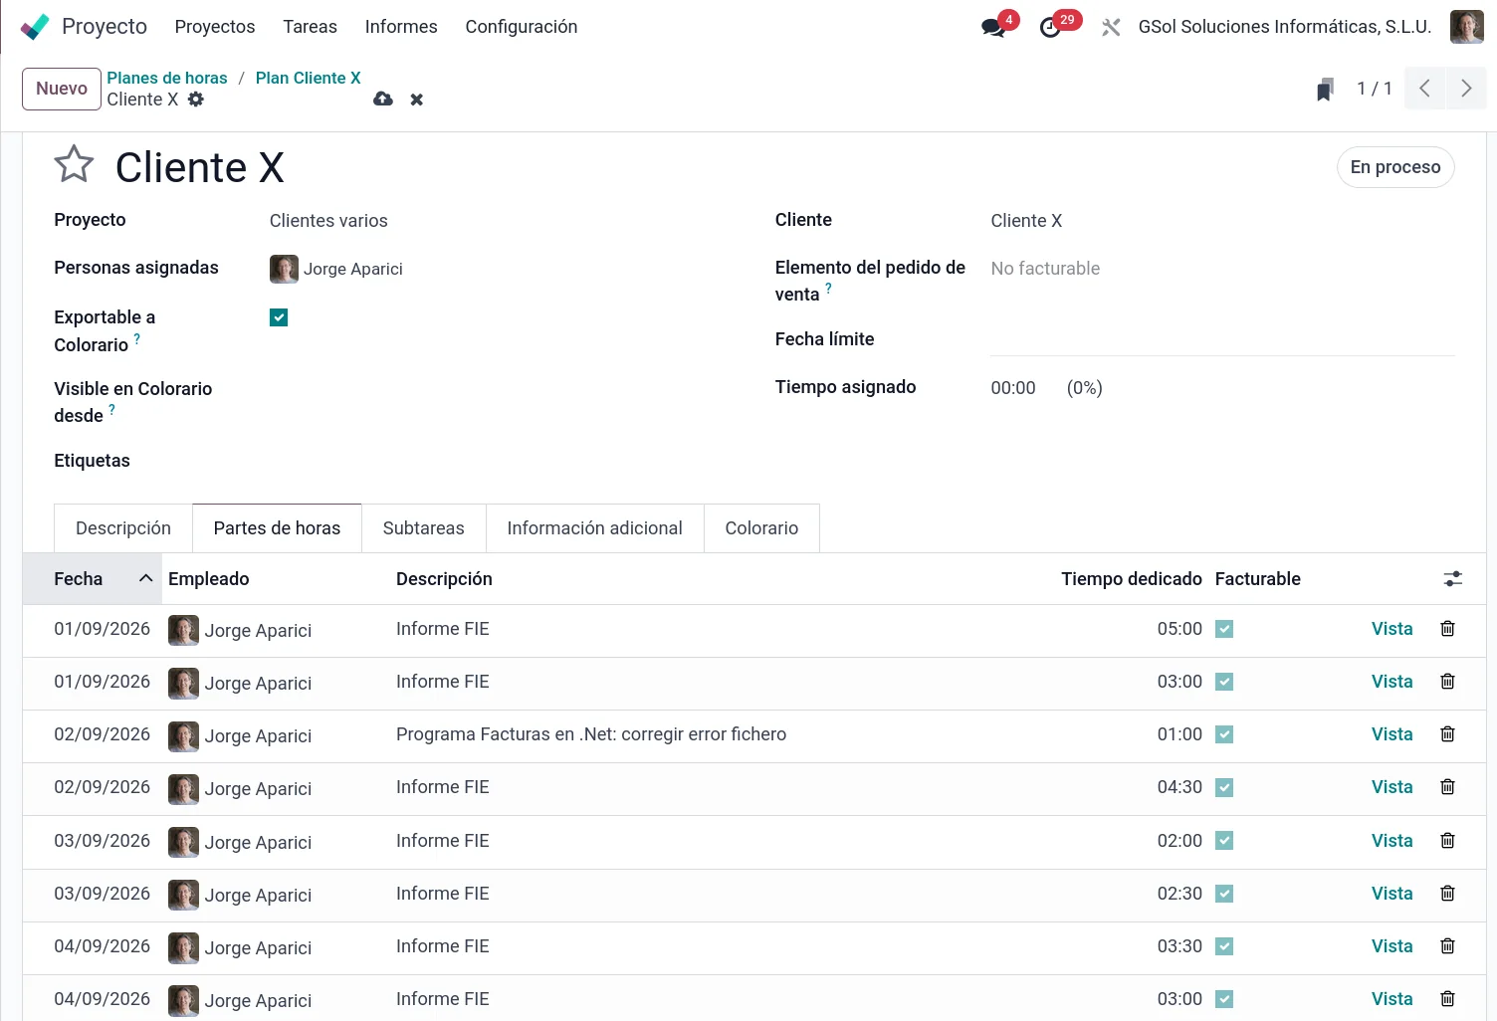The height and width of the screenshot is (1021, 1497).
Task: Toggle Facturable on 02/09/2026 04:30 line
Action: click(x=1224, y=787)
